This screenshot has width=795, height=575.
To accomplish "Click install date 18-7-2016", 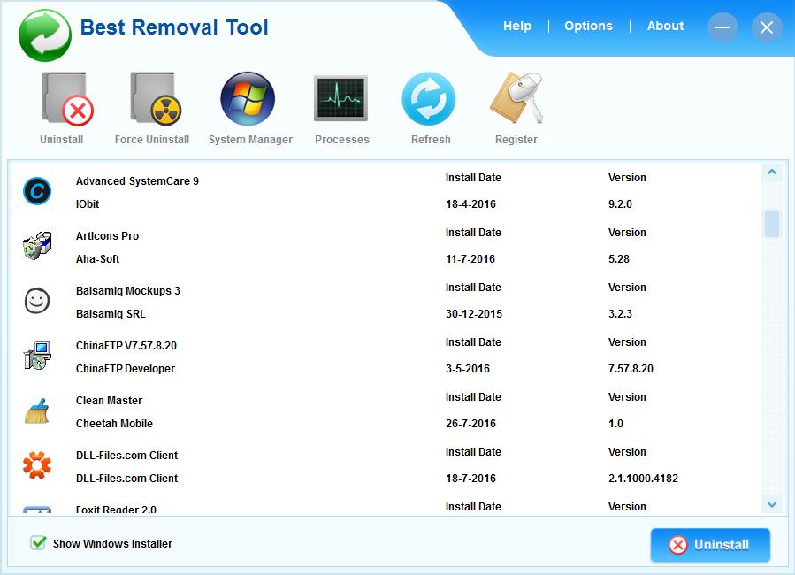I will coord(470,478).
